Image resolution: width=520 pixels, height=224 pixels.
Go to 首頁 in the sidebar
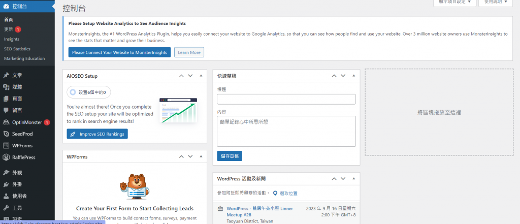point(8,20)
